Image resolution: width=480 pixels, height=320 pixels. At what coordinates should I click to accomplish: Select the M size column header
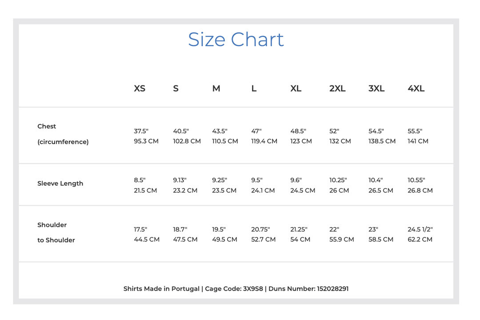[x=216, y=88]
